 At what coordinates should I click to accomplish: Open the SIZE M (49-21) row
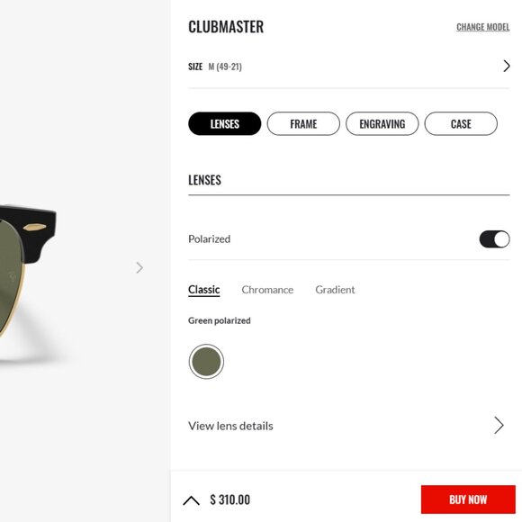tap(349, 67)
